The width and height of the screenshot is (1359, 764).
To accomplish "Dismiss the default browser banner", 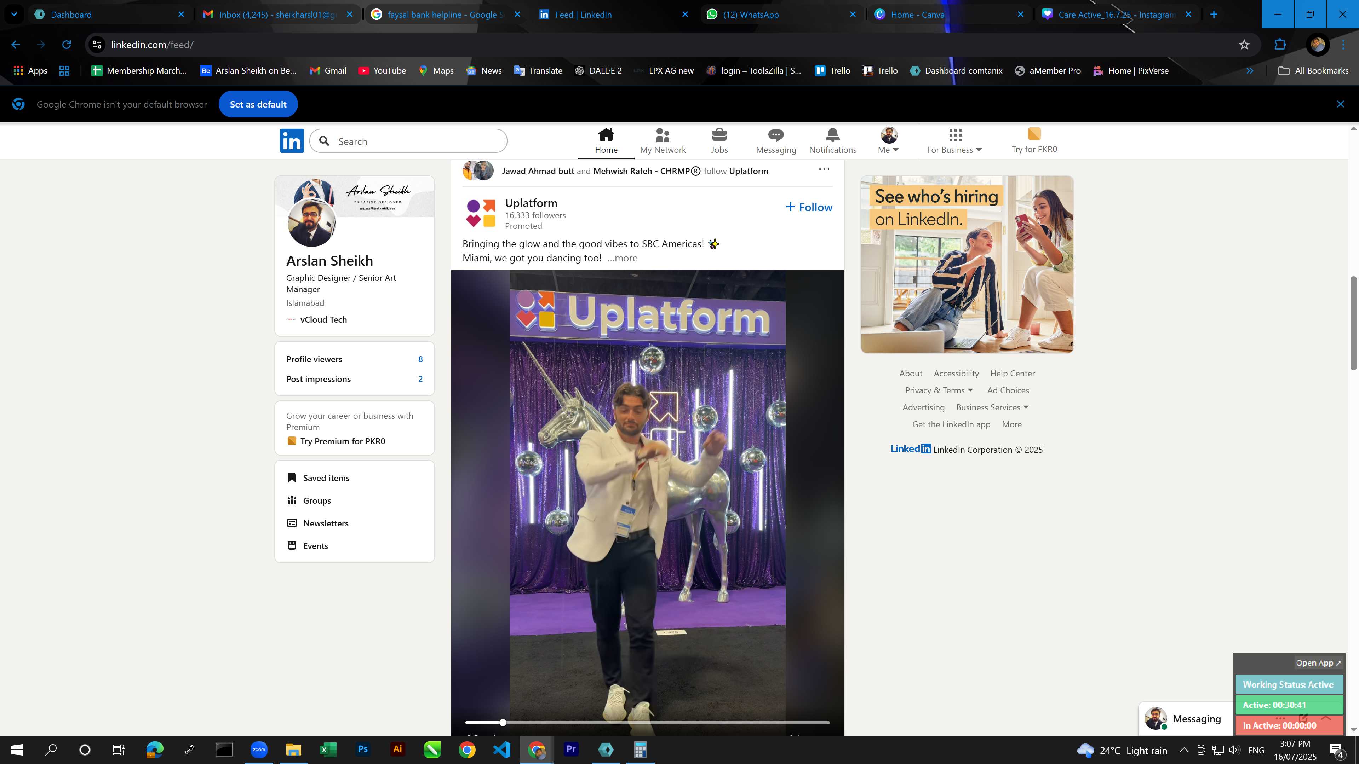I will tap(1341, 104).
